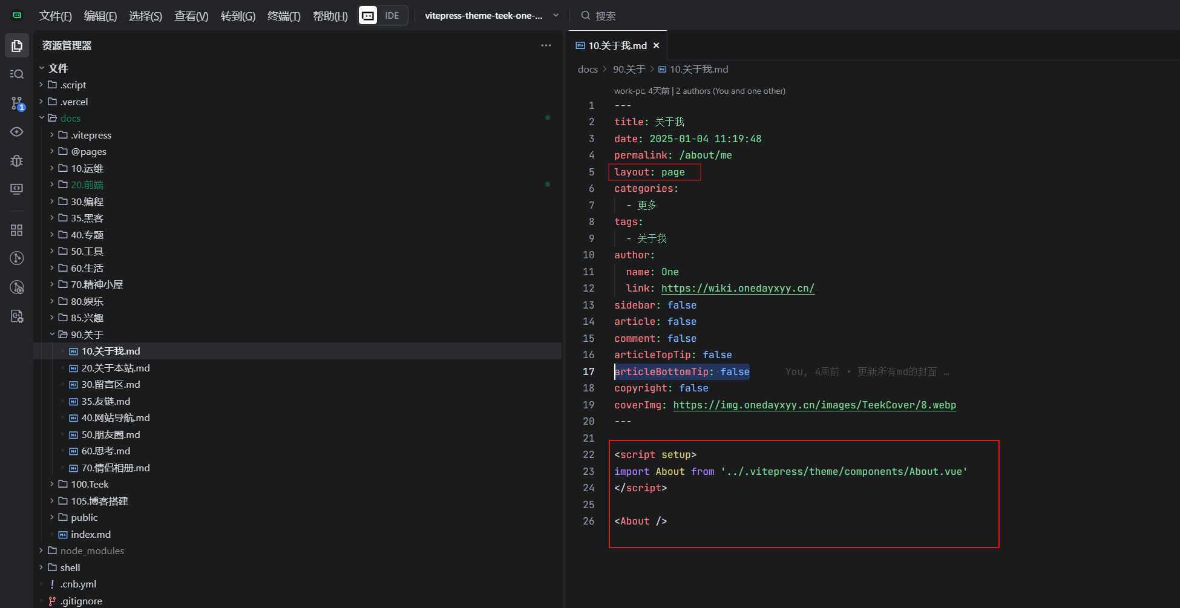Open the Extensions grid icon

click(x=17, y=230)
